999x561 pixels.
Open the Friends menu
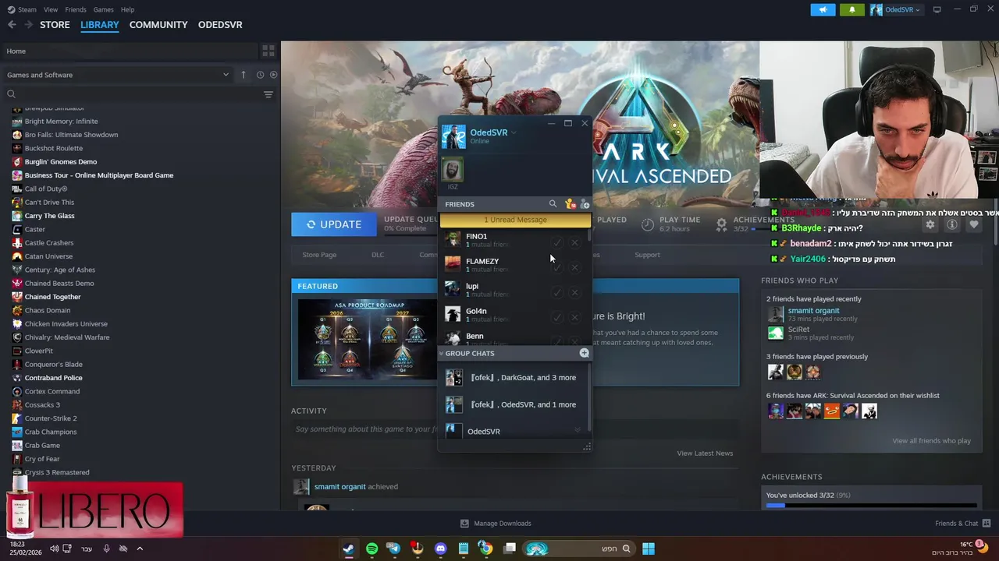tap(76, 9)
